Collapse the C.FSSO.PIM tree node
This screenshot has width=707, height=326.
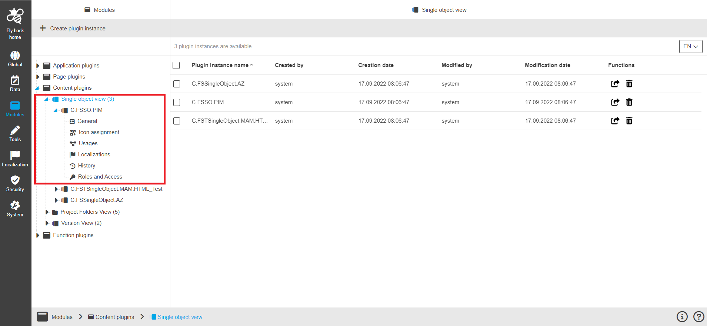[x=56, y=110]
